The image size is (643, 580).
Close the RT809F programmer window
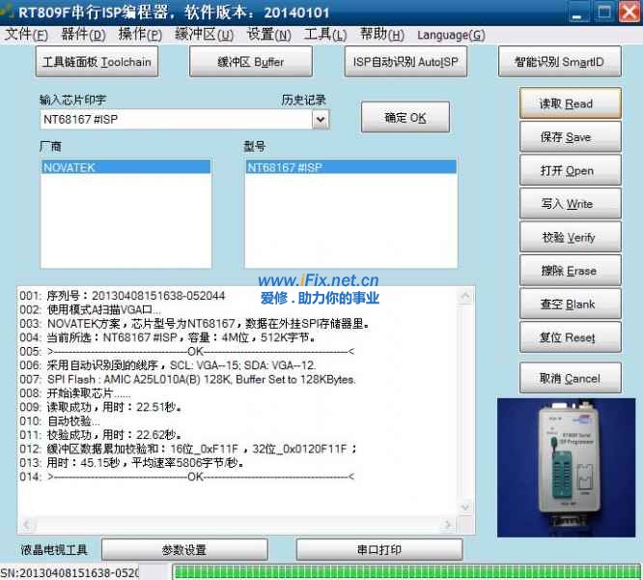629,13
